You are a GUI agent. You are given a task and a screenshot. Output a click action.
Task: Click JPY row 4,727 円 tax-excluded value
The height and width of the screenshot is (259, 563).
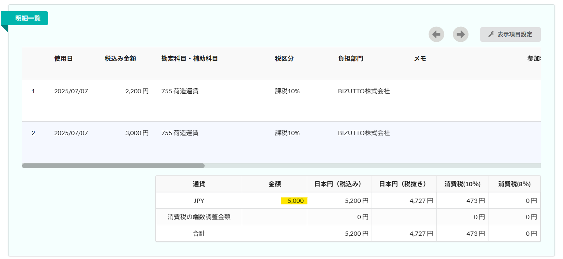pos(421,201)
